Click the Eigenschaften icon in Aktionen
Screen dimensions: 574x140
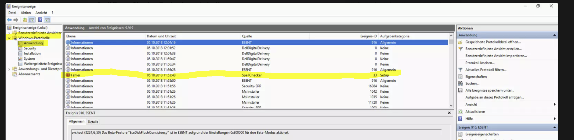pos(460,77)
